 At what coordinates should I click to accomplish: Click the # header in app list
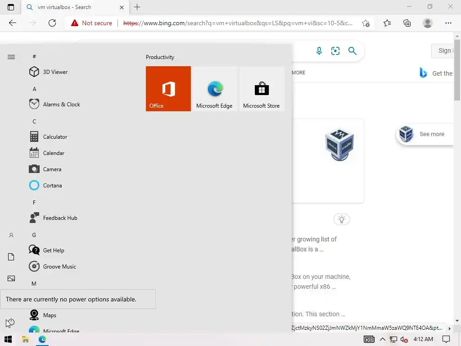coord(34,56)
